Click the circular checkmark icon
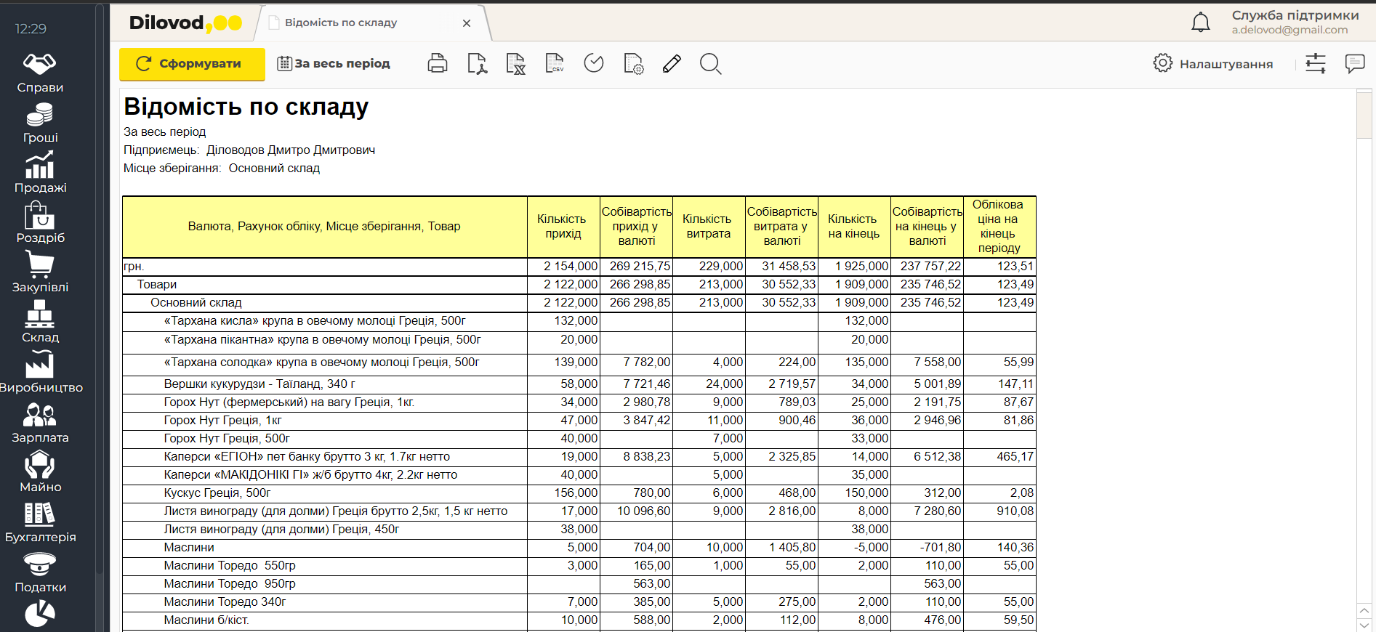This screenshot has height=632, width=1376. (x=594, y=64)
